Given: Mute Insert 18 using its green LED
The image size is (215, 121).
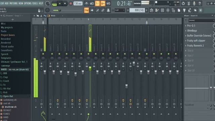Looking at the screenshot, I should coord(176,54).
